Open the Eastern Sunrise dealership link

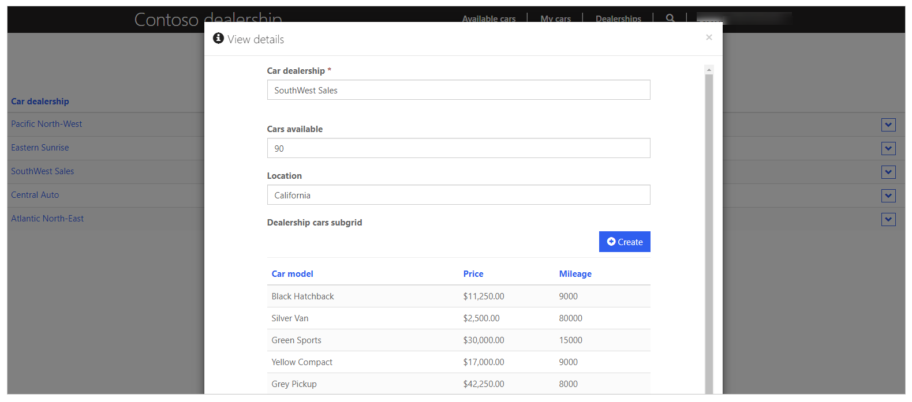40,148
